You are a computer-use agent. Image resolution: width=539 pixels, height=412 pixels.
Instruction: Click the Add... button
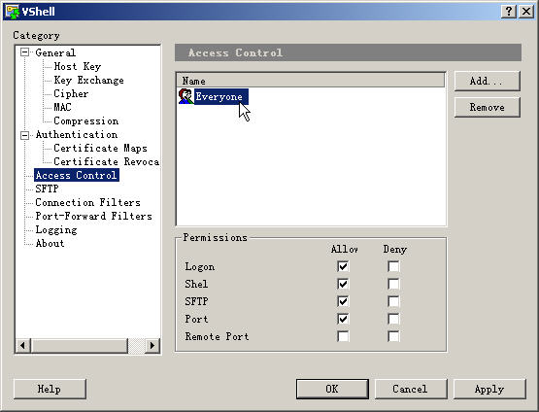tap(488, 82)
